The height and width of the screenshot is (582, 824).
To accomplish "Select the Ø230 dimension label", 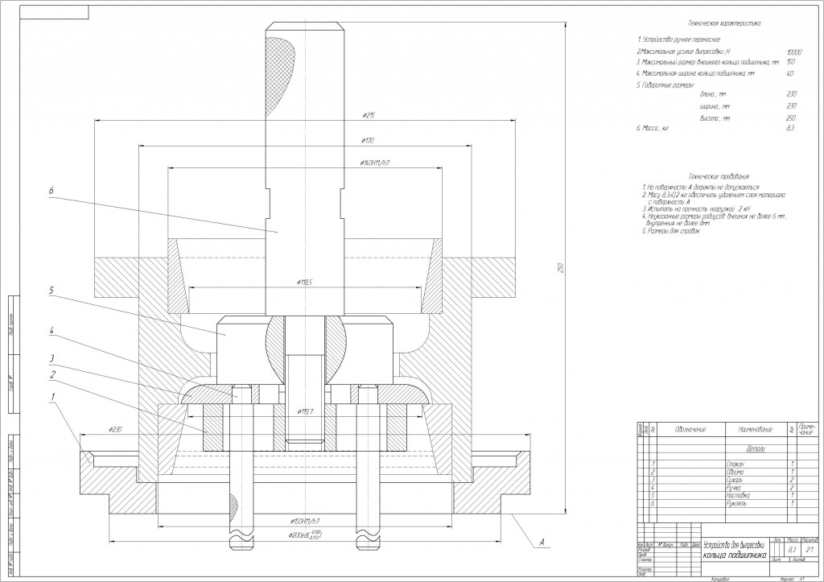I will point(115,430).
